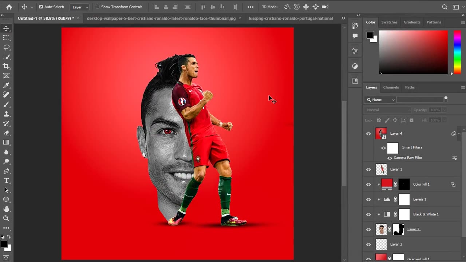Screen dimensions: 466x262
Task: Open the Properties panel icon
Action: (x=355, y=51)
